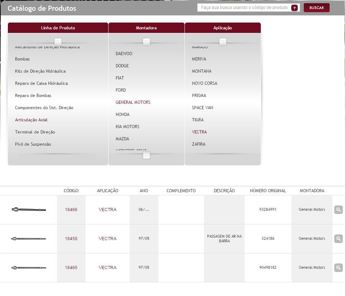The height and width of the screenshot is (296, 345).
Task: Click PASSAGEM DE AR NA BARRA description
Action: pyautogui.click(x=224, y=239)
